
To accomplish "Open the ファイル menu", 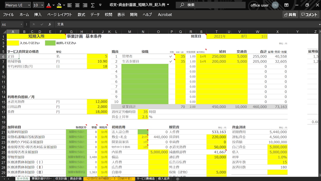I will coord(8,15).
